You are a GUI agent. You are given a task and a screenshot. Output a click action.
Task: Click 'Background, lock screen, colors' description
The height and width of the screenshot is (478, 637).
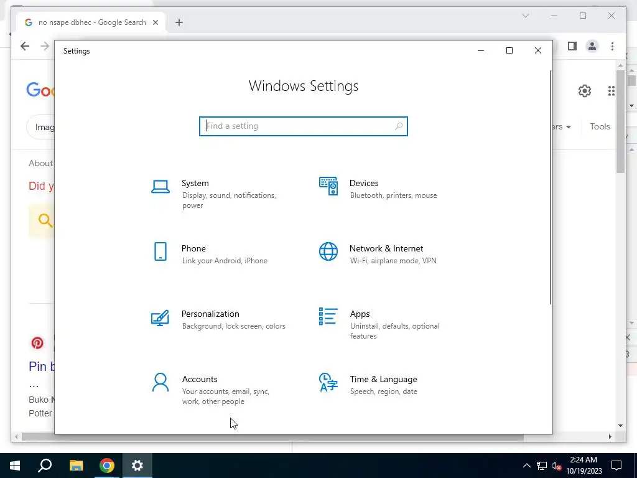[234, 326]
